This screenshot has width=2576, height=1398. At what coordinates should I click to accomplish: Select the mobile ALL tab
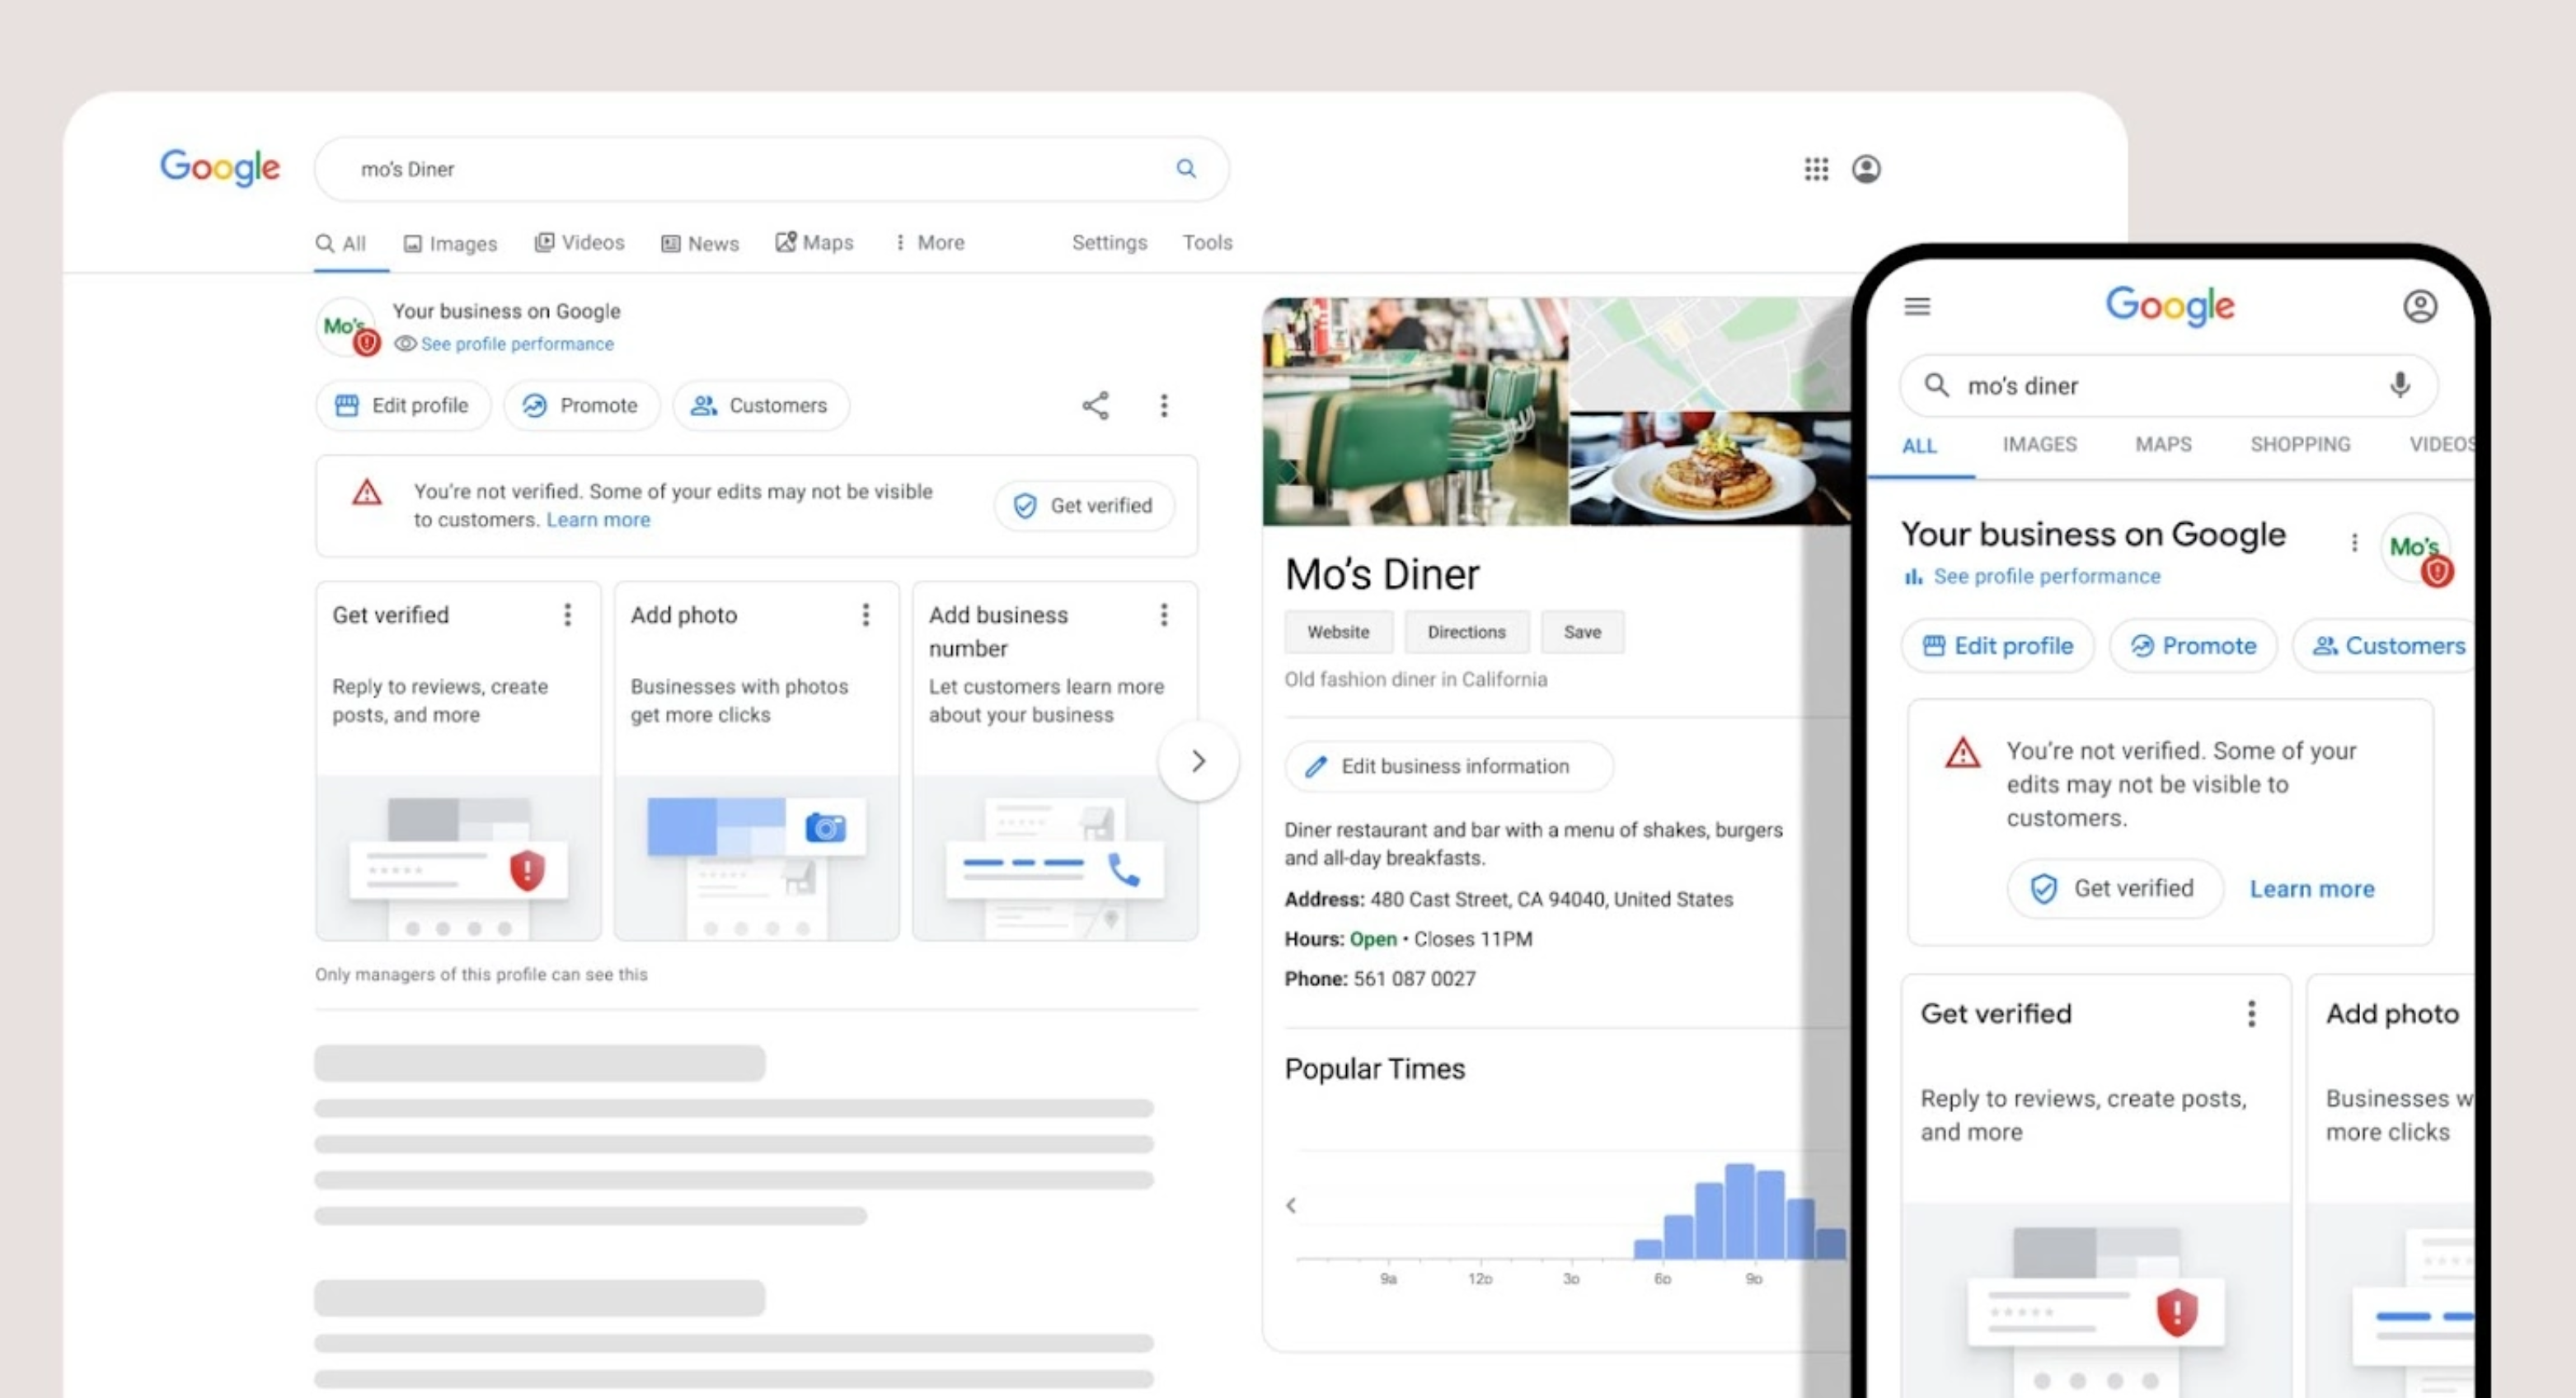pos(1919,446)
